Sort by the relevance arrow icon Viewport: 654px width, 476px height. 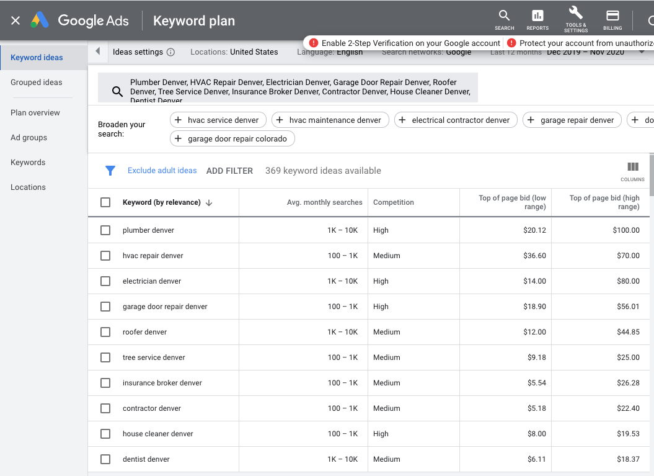tap(209, 202)
